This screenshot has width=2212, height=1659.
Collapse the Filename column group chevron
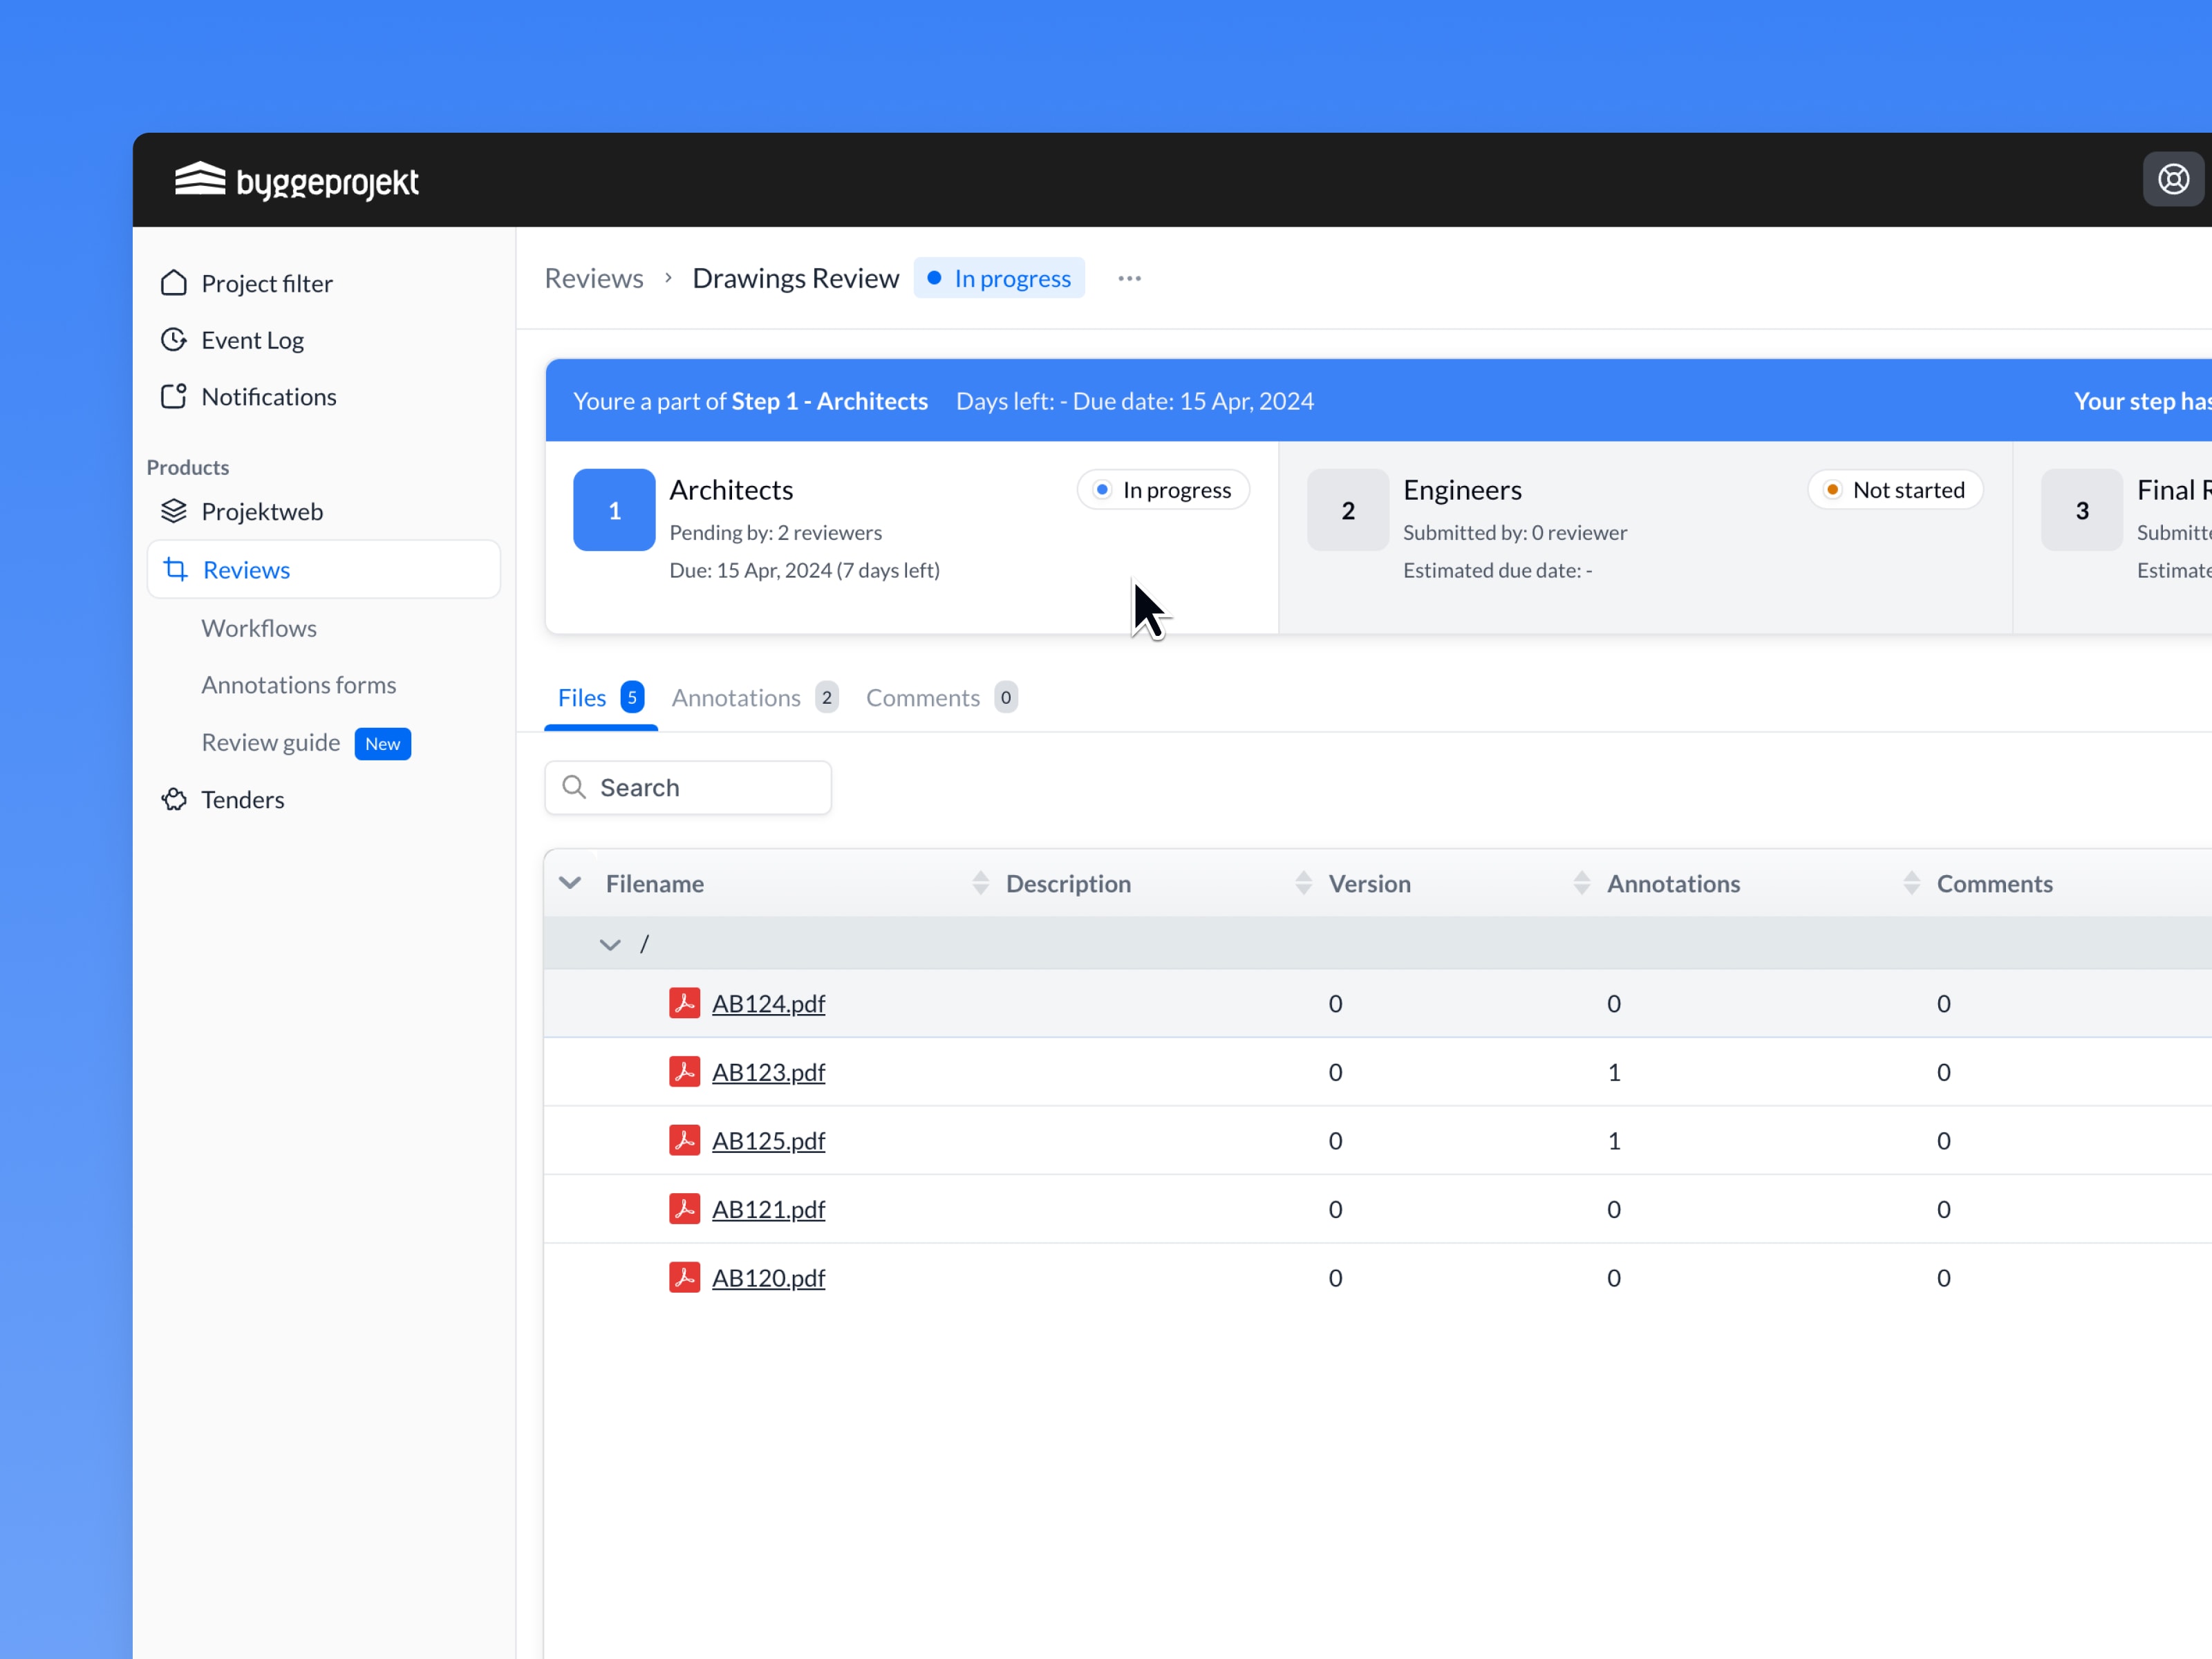[571, 883]
